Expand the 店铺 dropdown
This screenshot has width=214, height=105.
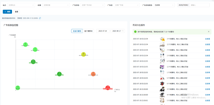tap(56, 5)
